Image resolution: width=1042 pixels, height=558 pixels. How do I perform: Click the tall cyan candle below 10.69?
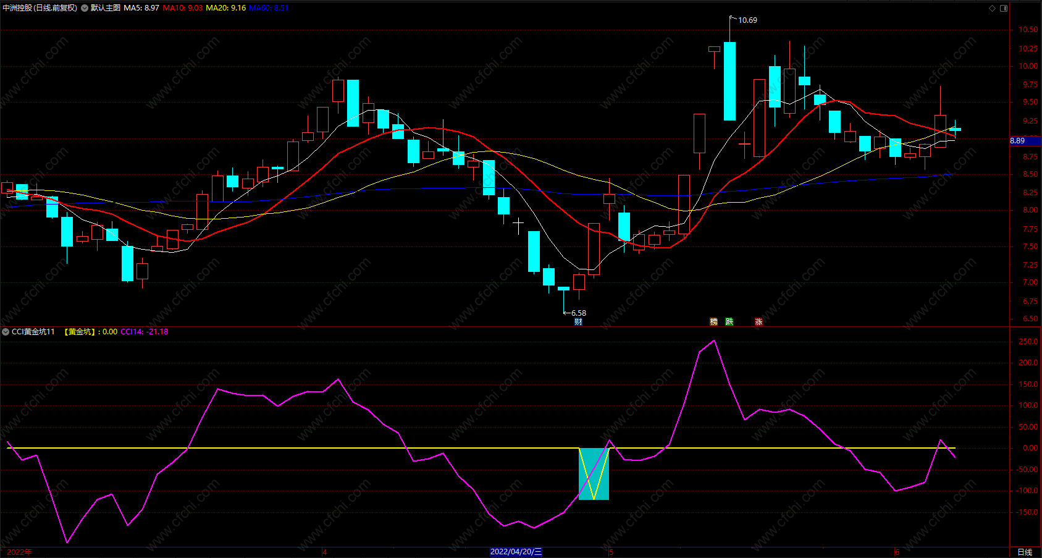(x=729, y=81)
